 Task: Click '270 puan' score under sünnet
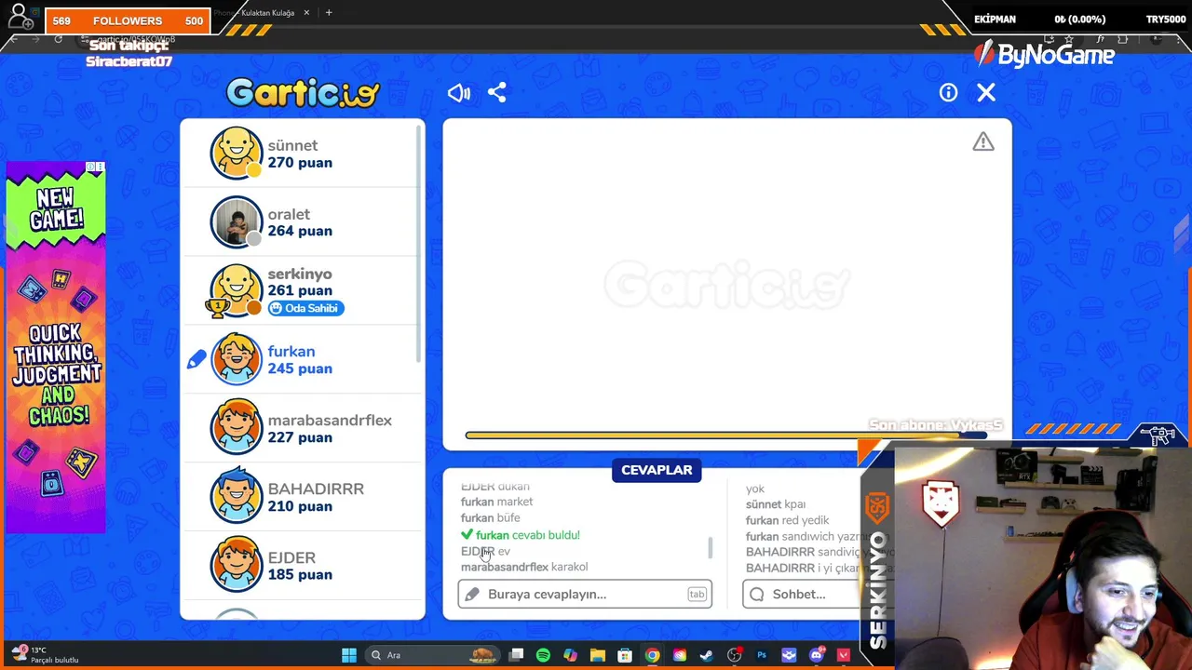(300, 163)
